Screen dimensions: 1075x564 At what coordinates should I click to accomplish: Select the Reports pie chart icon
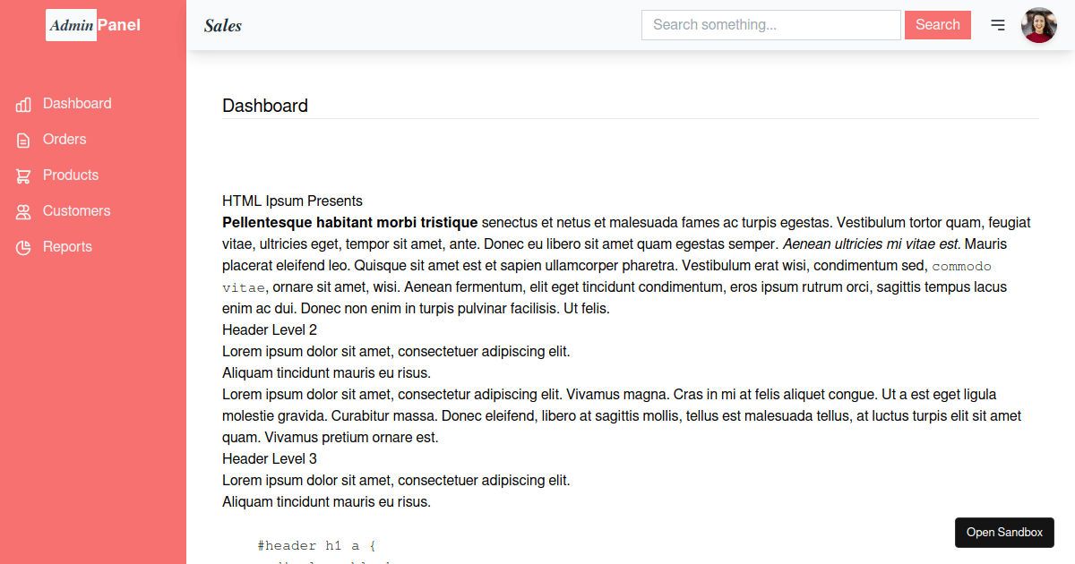pyautogui.click(x=23, y=247)
